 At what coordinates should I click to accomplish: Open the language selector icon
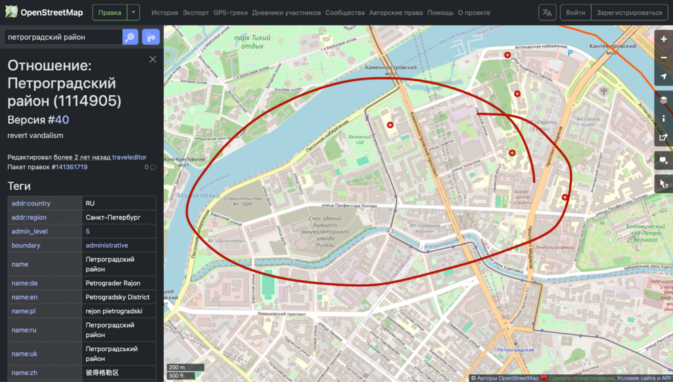[547, 12]
